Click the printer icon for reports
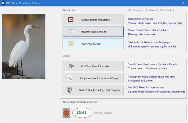This screenshot has height=123, width=188. [x=71, y=66]
